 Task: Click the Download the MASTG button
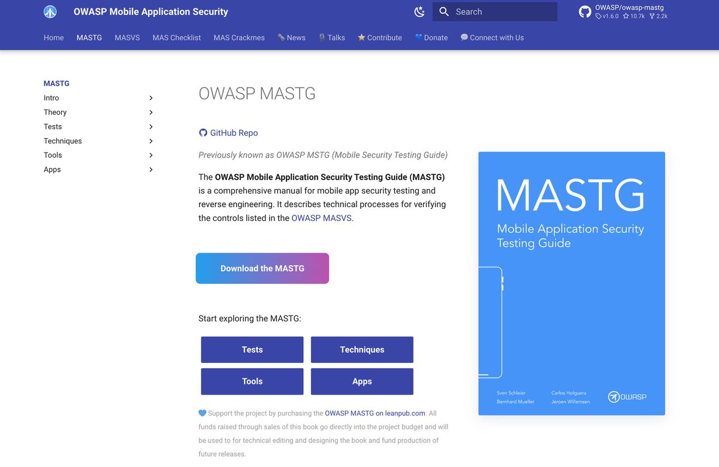[262, 268]
